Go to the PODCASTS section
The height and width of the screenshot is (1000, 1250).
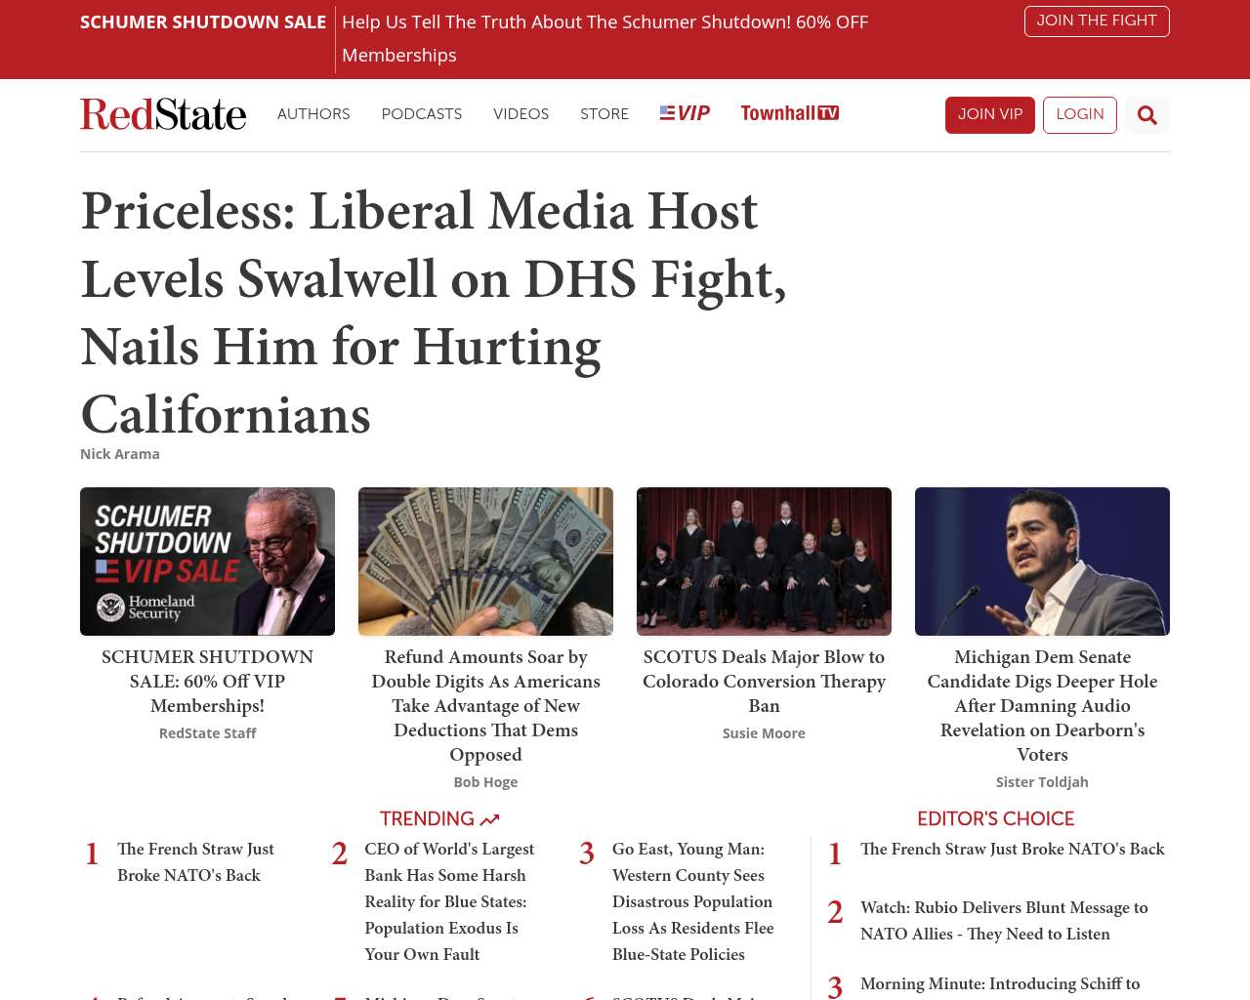click(422, 114)
